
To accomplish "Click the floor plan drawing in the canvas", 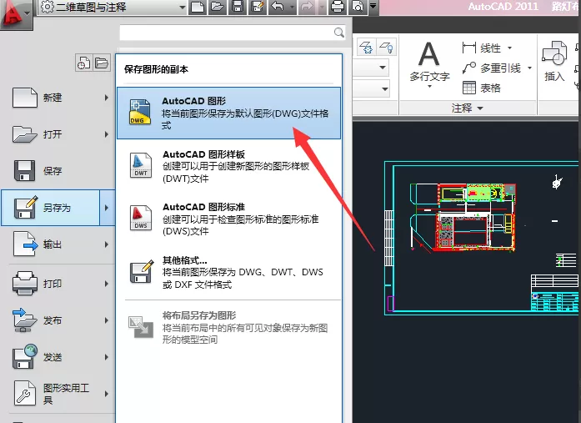I will (463, 217).
